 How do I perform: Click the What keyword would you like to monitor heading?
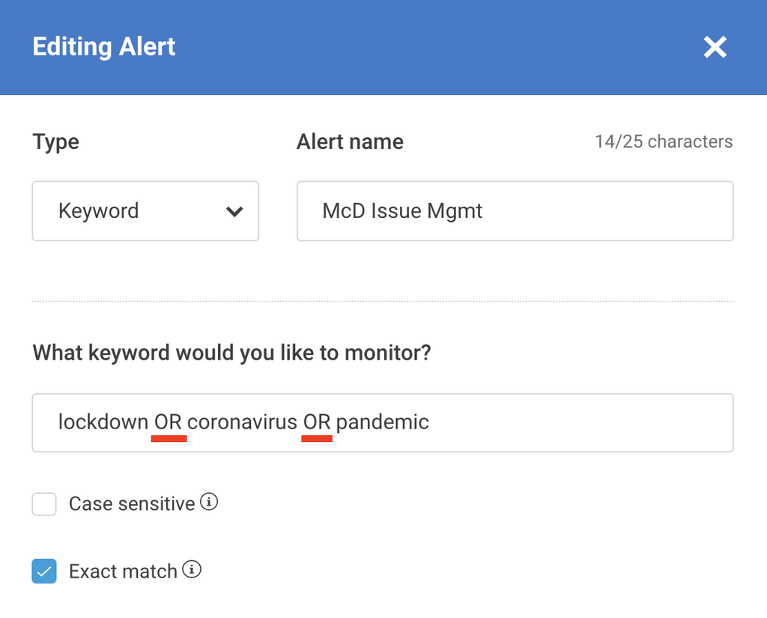[x=231, y=352]
